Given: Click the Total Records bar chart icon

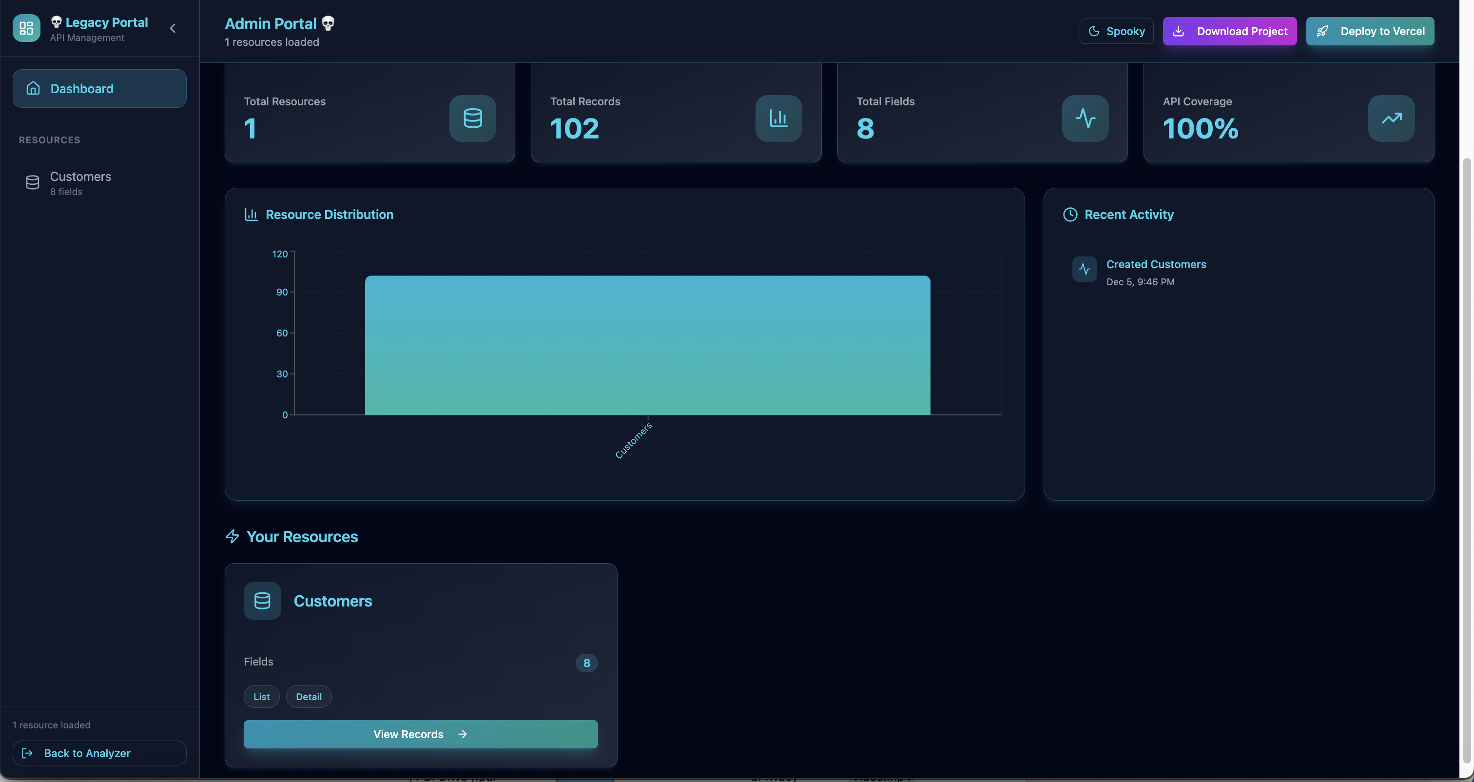Looking at the screenshot, I should click(778, 118).
